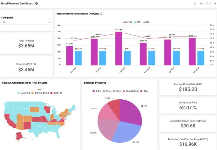Enter fullscreen mode with the expand icon

pos(207,3)
